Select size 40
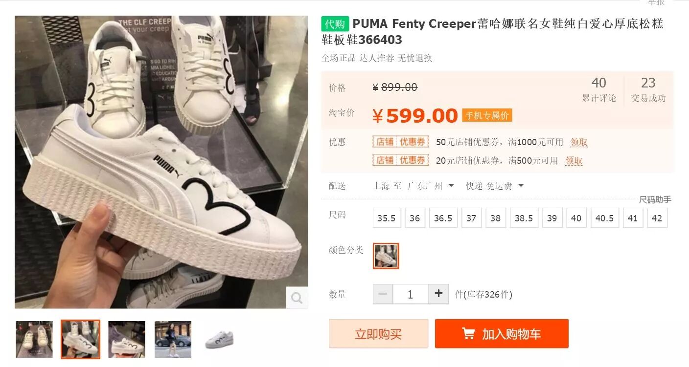The width and height of the screenshot is (689, 367). (576, 218)
